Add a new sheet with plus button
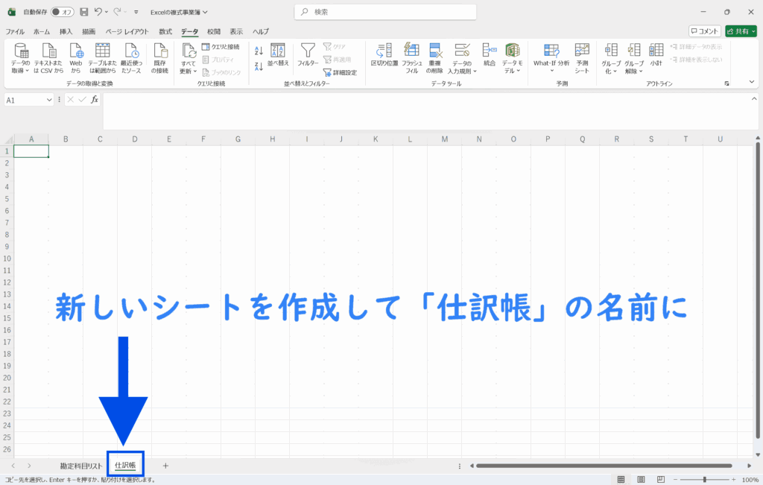763x485 pixels. click(x=165, y=466)
